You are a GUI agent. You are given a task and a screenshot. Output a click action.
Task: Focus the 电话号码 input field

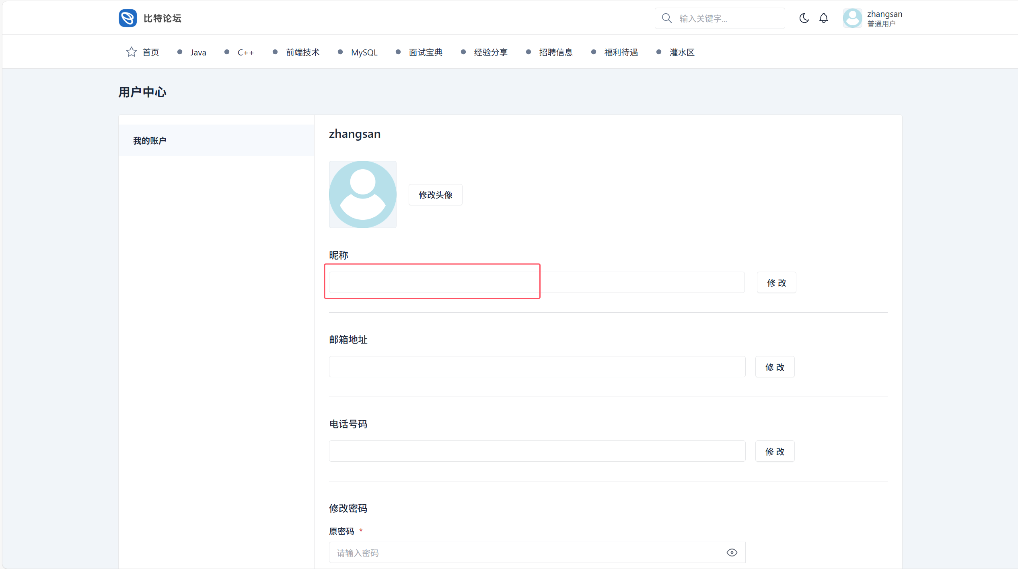[537, 451]
